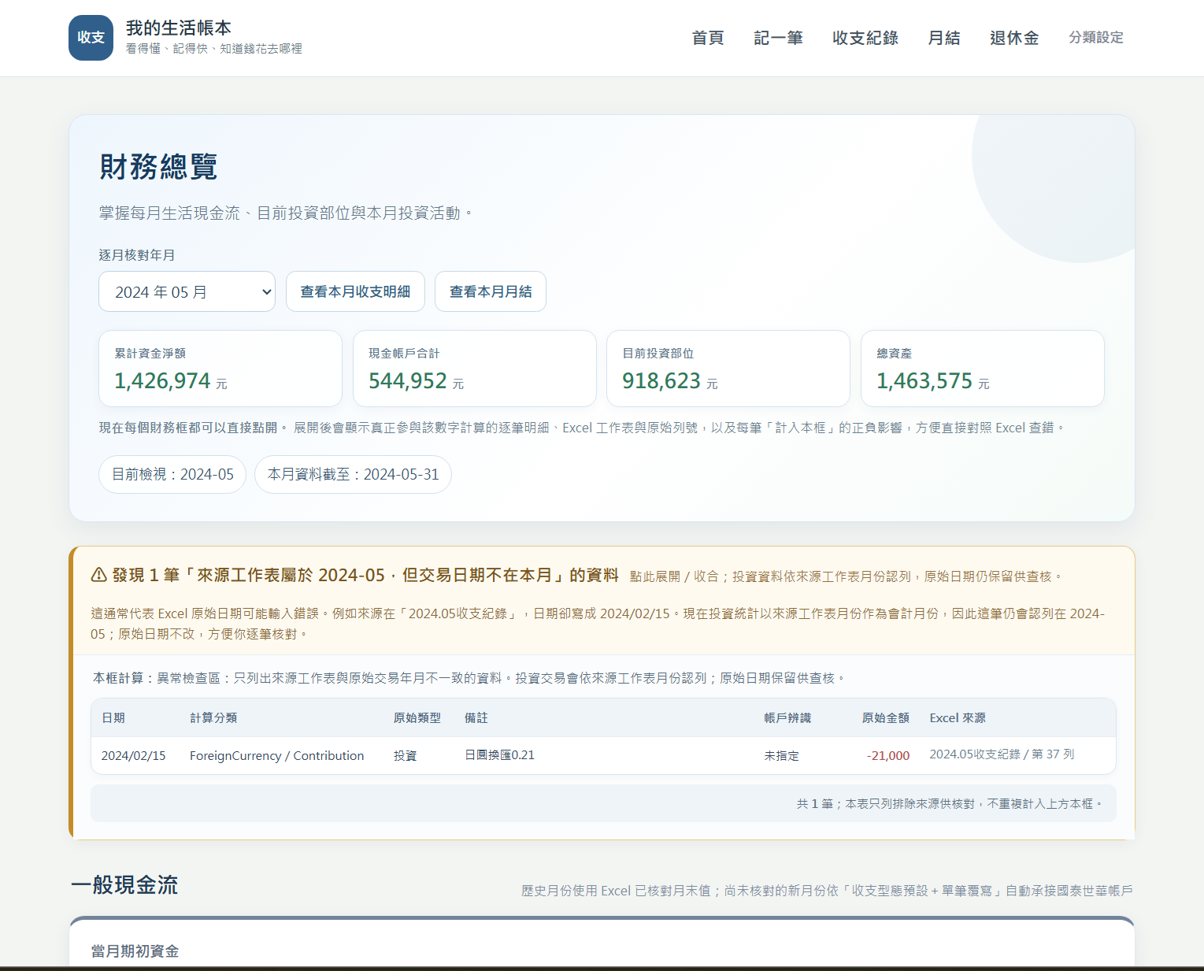Click the 原始金額 column header

pyautogui.click(x=886, y=717)
